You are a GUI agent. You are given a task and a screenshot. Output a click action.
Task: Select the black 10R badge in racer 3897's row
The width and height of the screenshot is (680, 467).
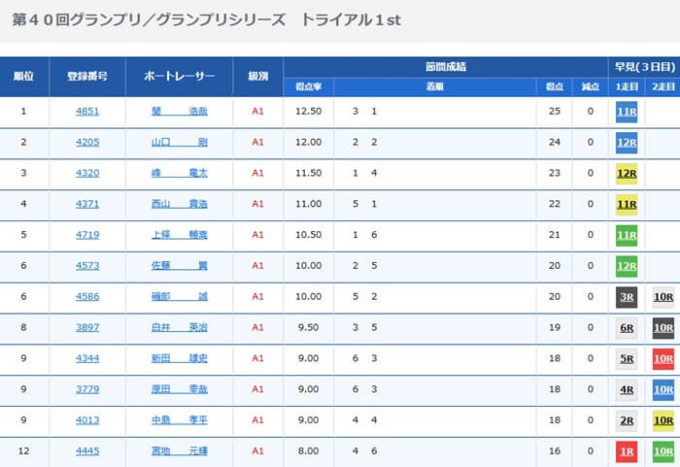(x=663, y=328)
